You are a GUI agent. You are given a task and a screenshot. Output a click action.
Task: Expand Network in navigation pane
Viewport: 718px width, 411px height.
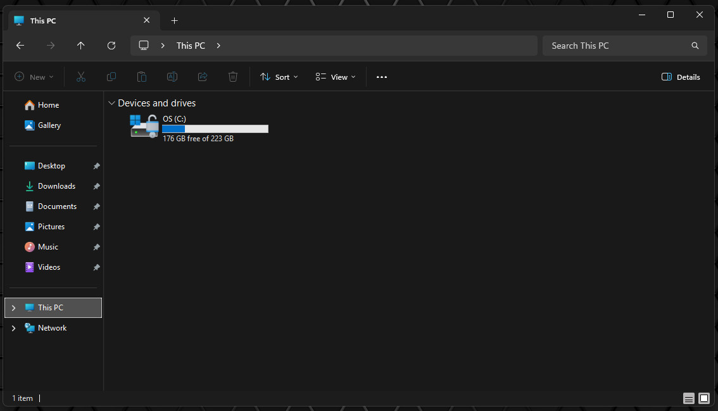click(14, 328)
